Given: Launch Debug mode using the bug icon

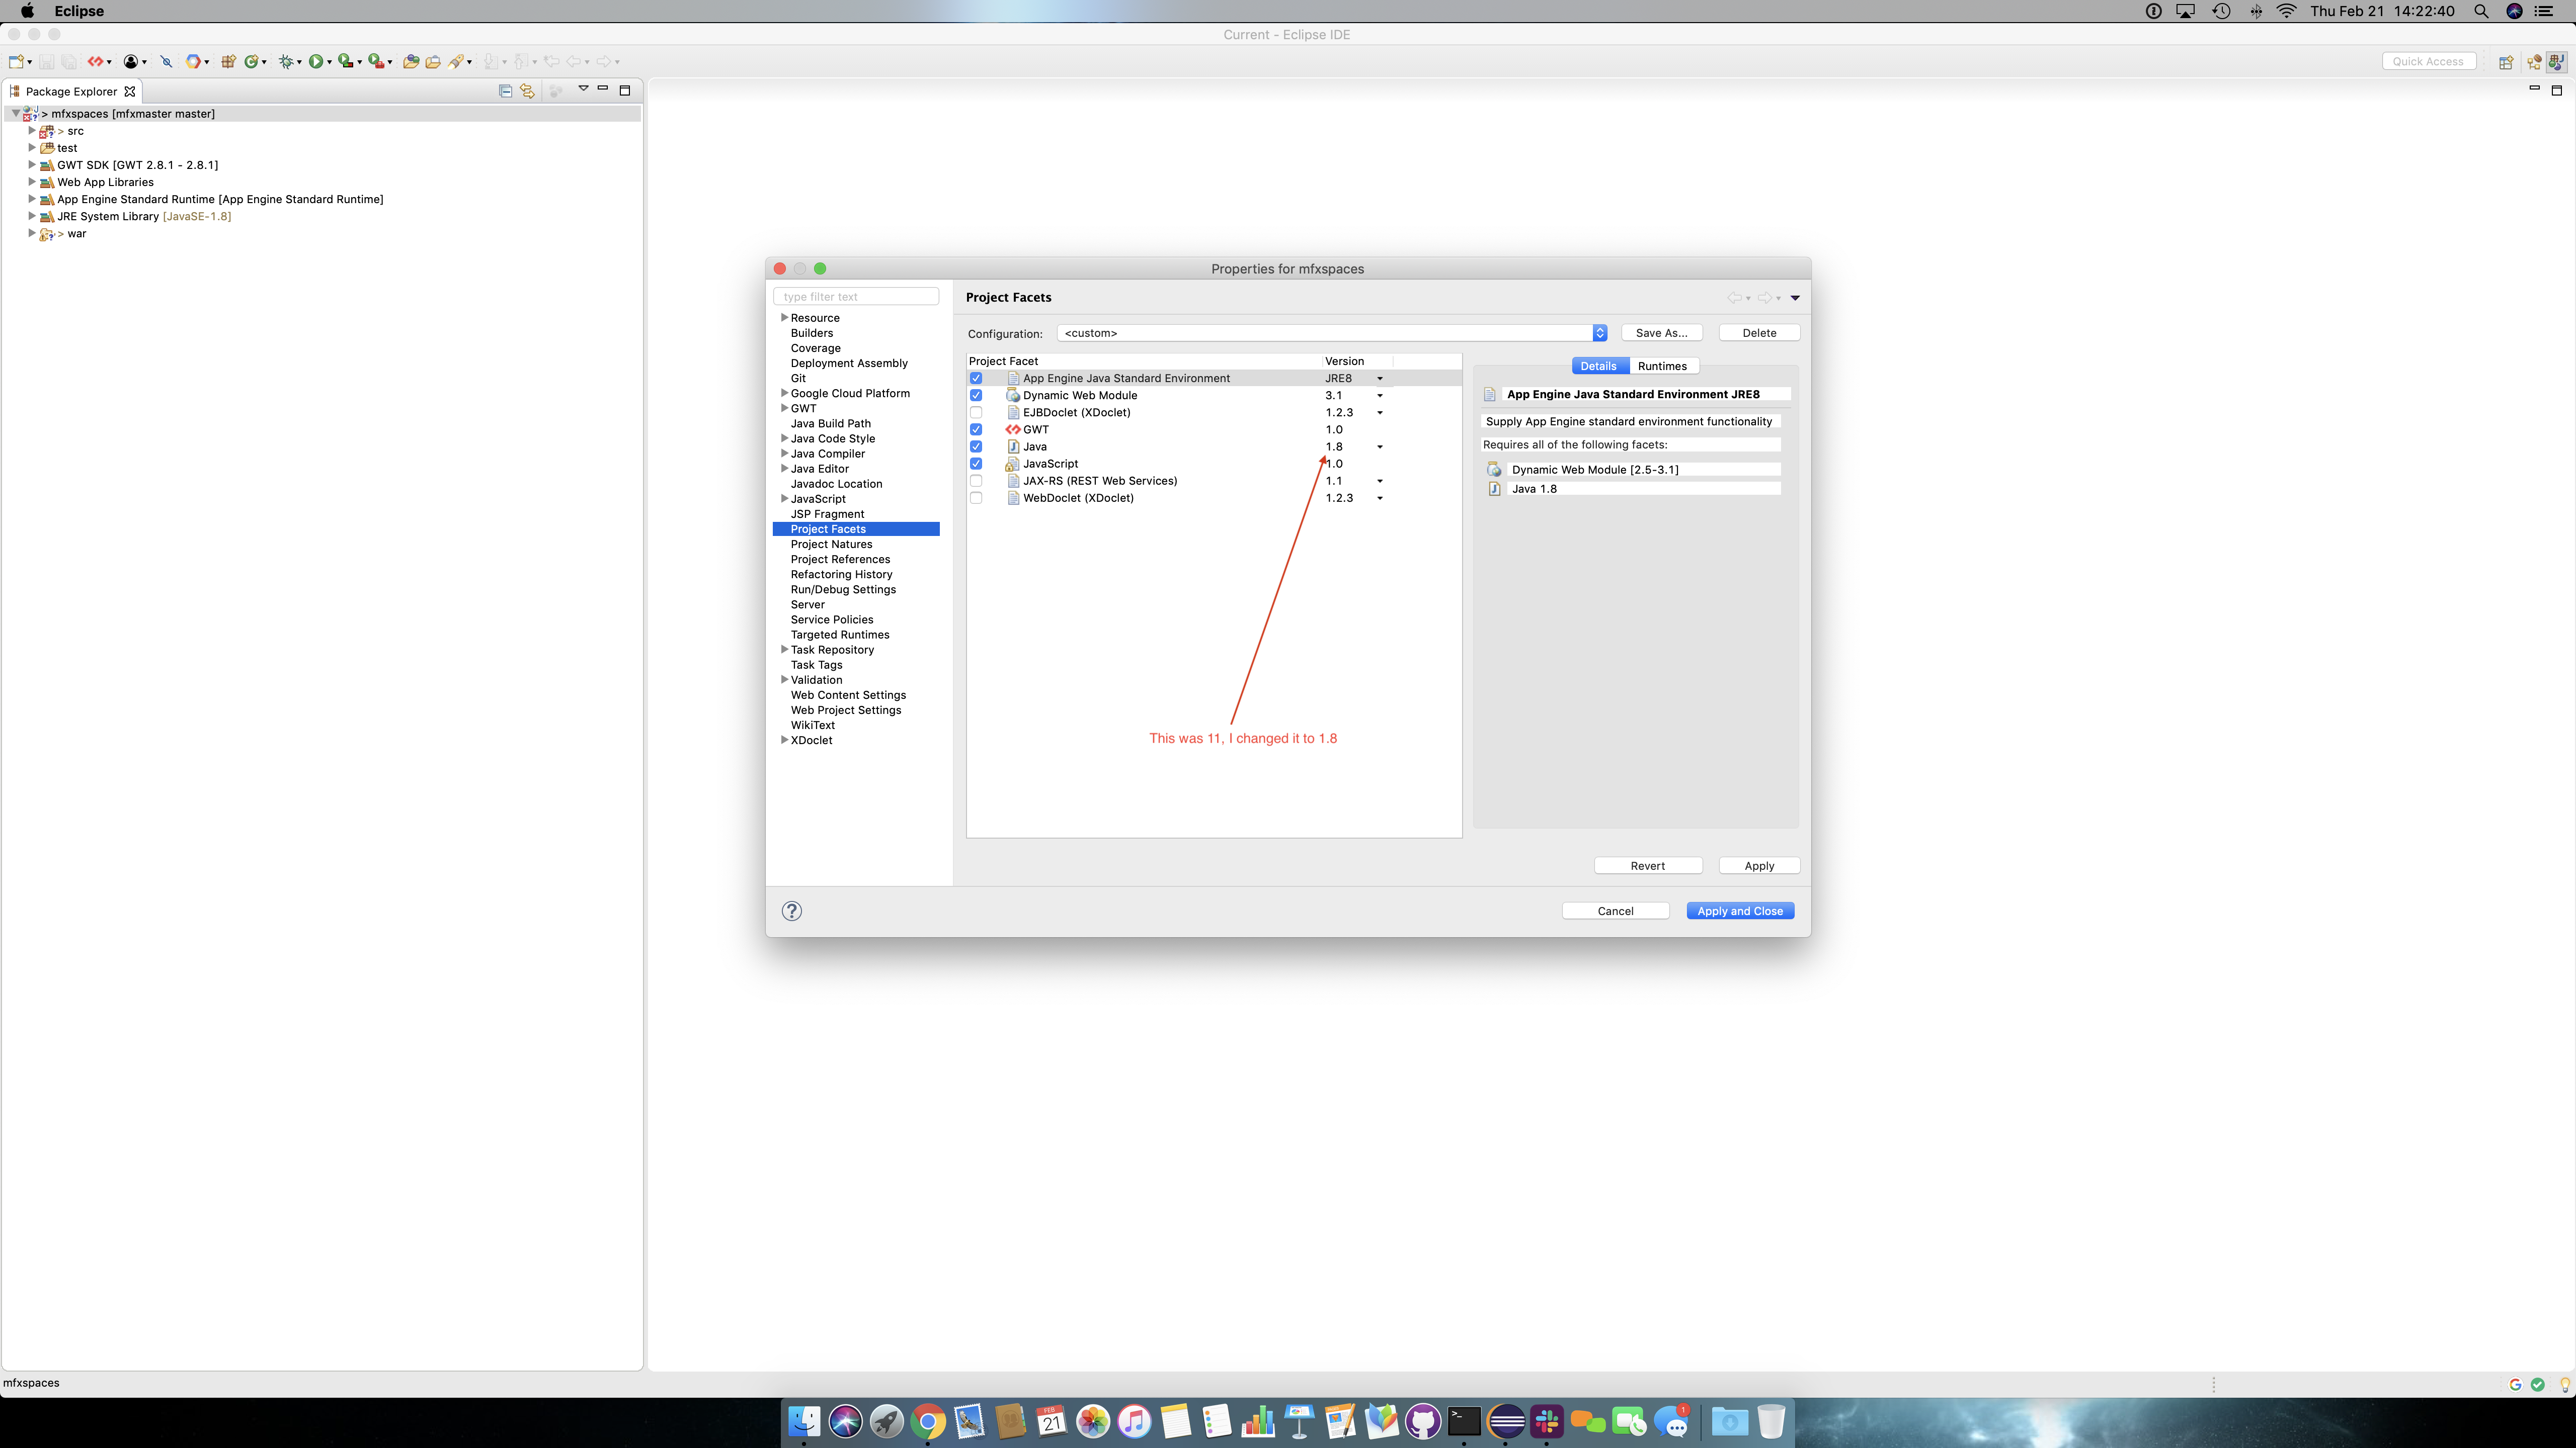Looking at the screenshot, I should coord(286,61).
